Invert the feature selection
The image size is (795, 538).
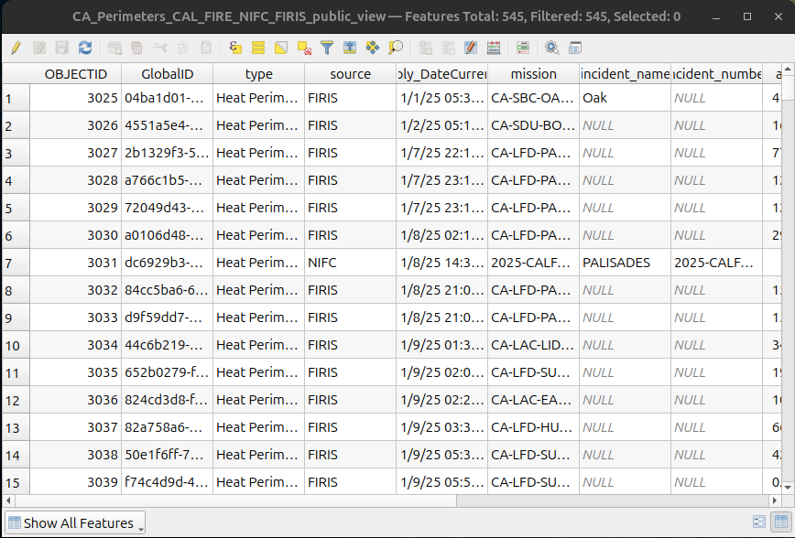pos(281,48)
